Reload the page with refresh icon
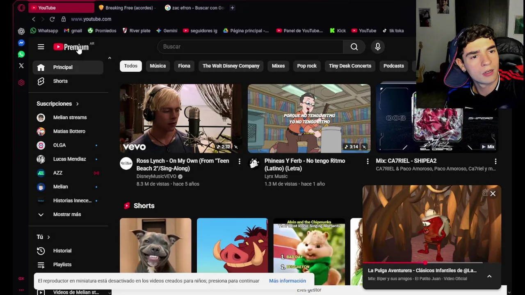The image size is (525, 295). click(x=52, y=19)
